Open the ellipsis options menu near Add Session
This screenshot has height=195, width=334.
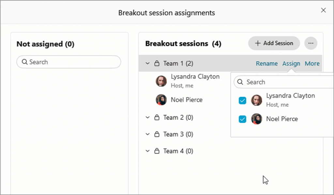coord(311,43)
